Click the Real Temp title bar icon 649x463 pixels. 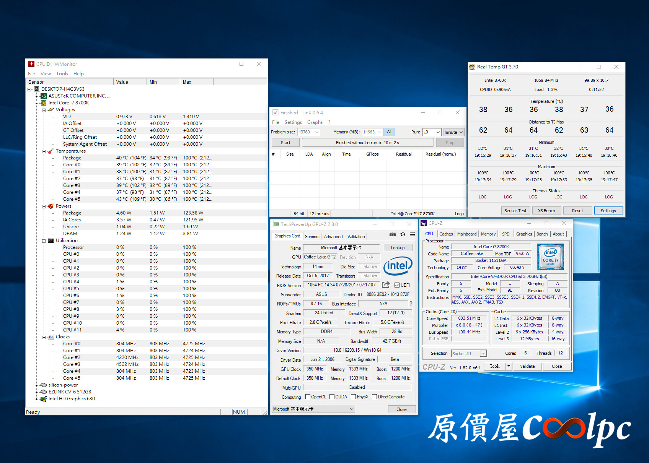click(x=472, y=67)
